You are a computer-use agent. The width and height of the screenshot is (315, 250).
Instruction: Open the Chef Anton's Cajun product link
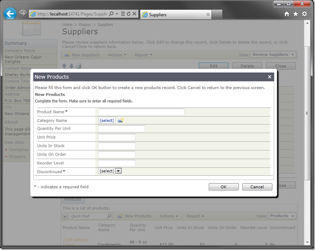click(76, 242)
